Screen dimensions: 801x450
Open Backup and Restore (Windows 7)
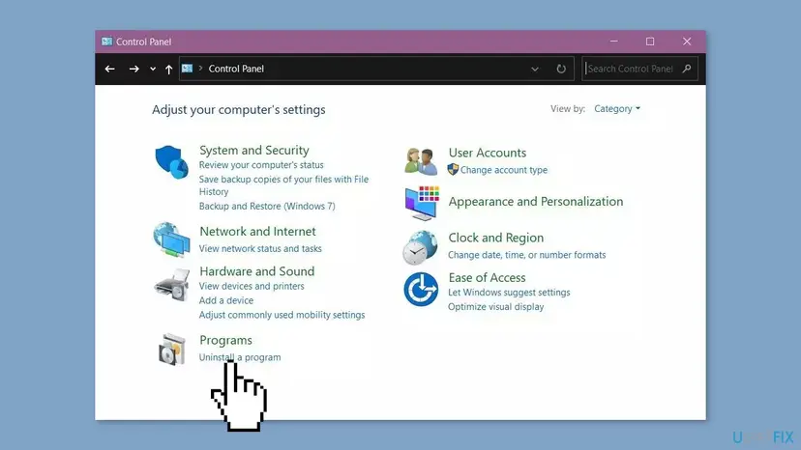point(267,206)
